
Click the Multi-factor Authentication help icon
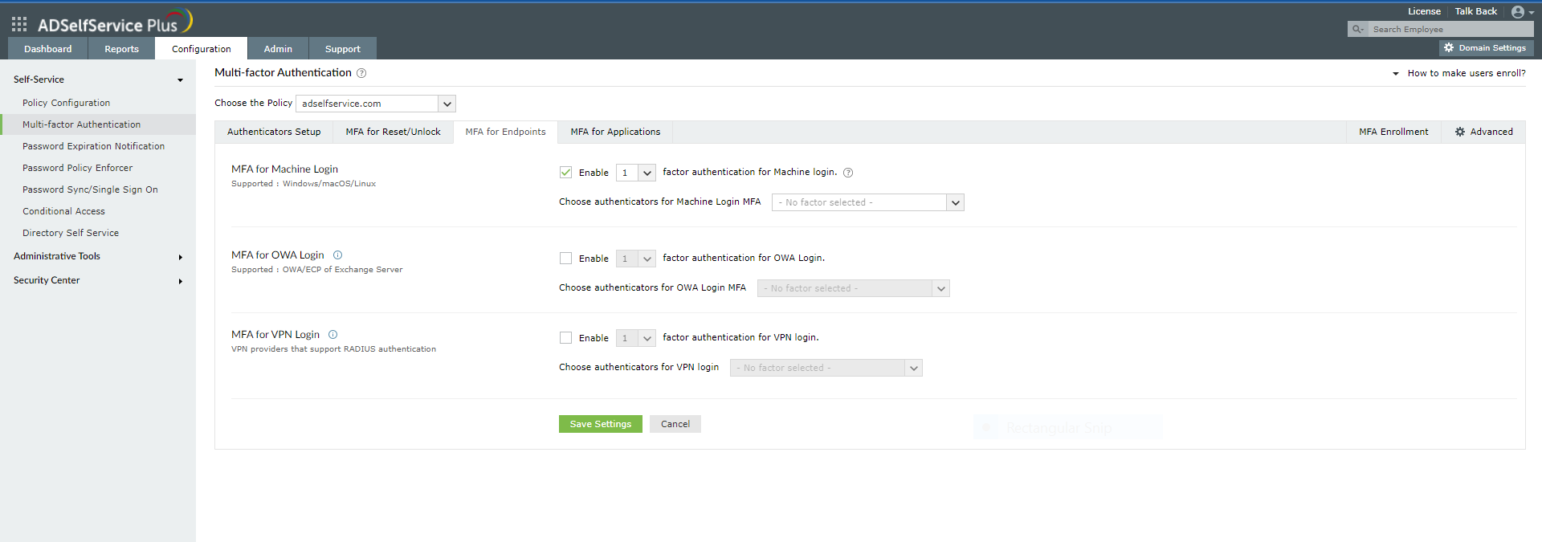(361, 73)
